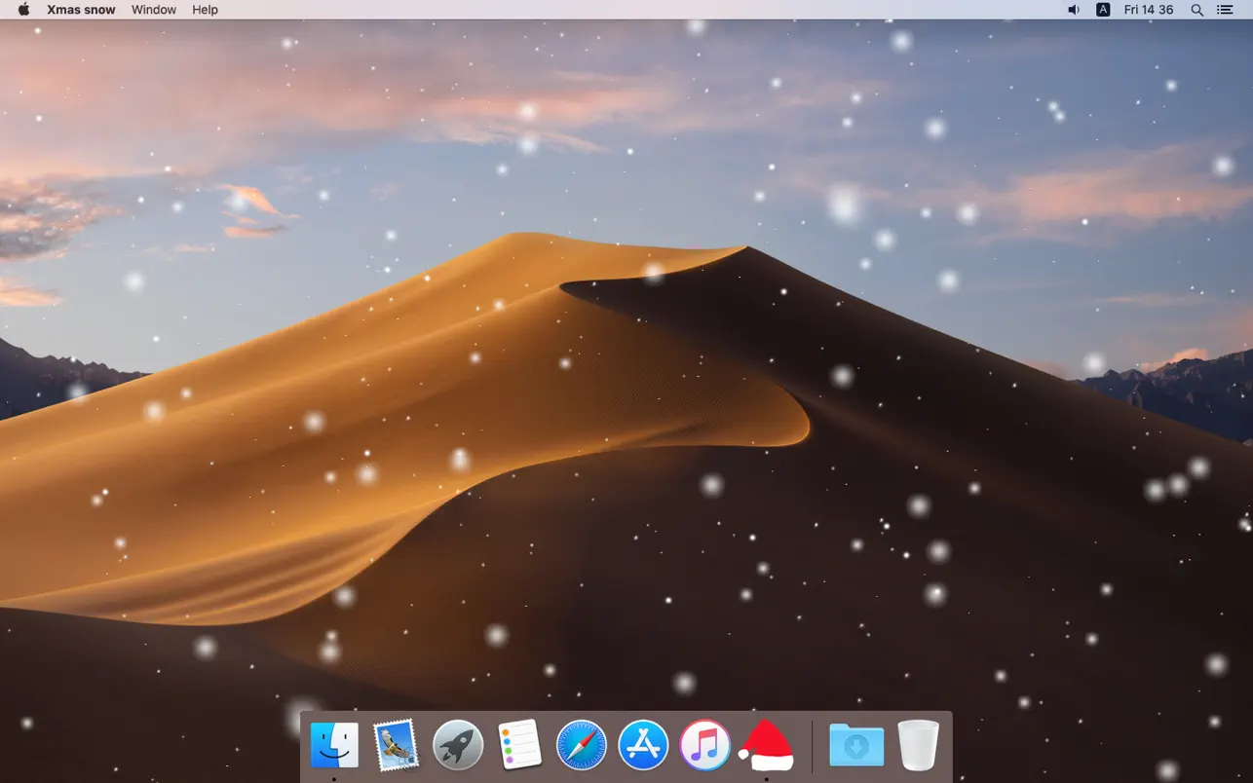Open the Xmas snow application menu
This screenshot has width=1253, height=783.
click(x=81, y=10)
